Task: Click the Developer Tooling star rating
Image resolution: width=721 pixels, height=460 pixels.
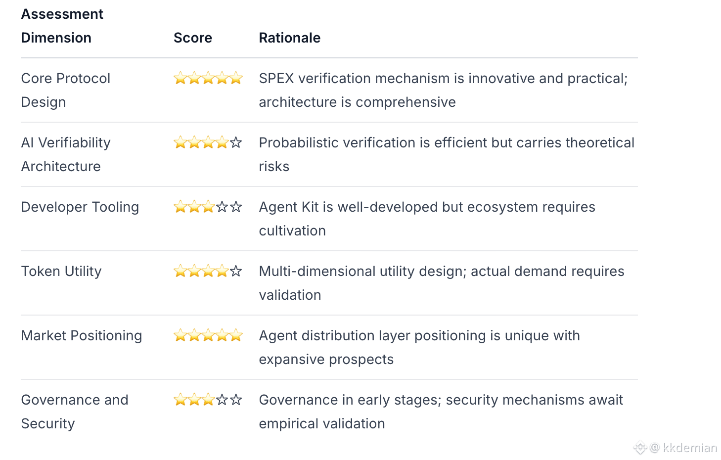Action: [x=208, y=207]
